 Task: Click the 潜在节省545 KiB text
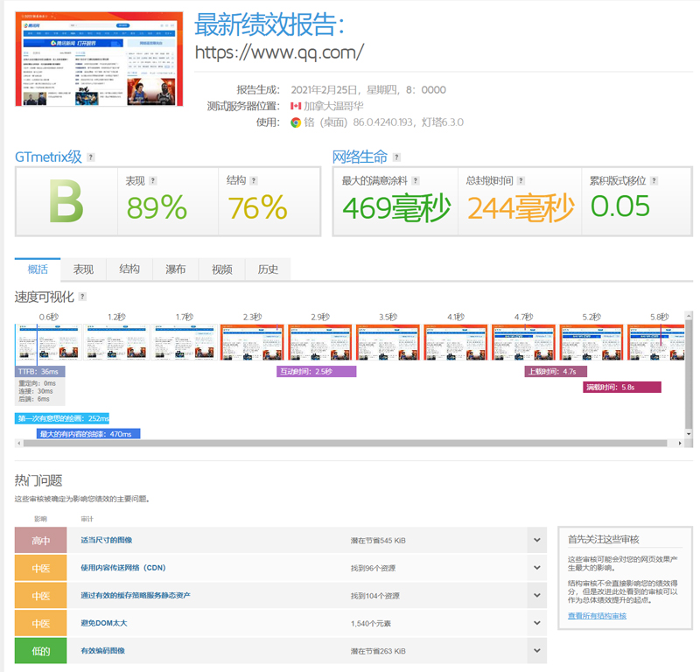[x=378, y=541]
